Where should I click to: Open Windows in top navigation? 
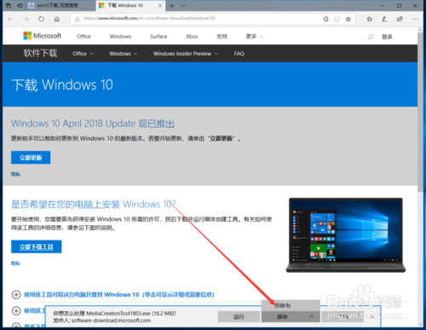pos(120,37)
